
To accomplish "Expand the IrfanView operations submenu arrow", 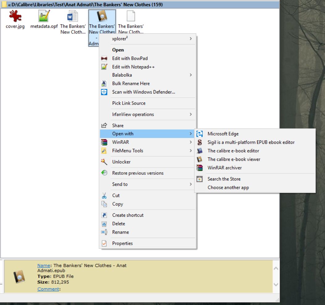I will pos(191,114).
